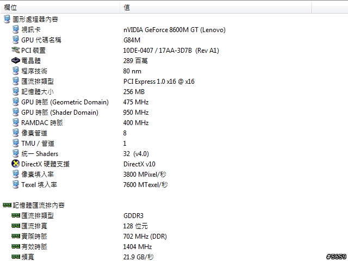
Task: Select the 400 MHz value
Action: pos(136,123)
